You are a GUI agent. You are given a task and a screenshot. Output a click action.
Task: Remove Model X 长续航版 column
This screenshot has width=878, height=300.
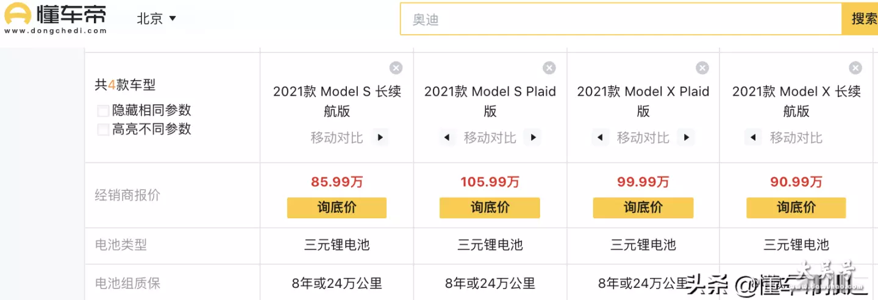(855, 68)
